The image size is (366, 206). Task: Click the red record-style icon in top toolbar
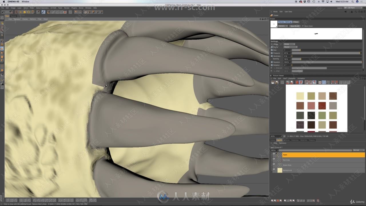pyautogui.click(x=65, y=12)
